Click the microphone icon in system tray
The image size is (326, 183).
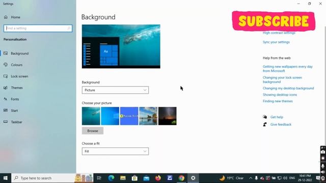coord(256,178)
